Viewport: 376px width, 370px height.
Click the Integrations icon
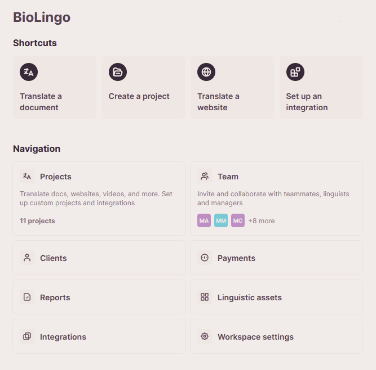27,337
